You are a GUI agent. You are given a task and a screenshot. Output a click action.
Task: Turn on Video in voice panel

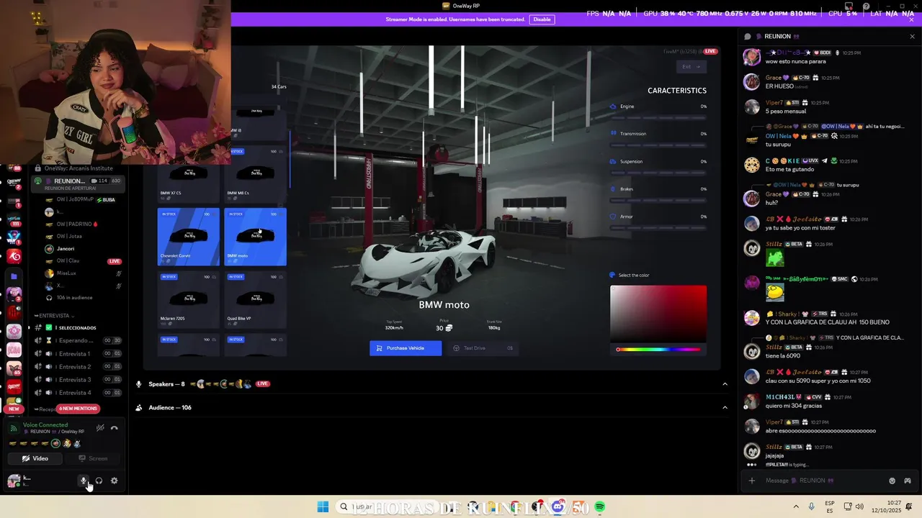pyautogui.click(x=35, y=458)
